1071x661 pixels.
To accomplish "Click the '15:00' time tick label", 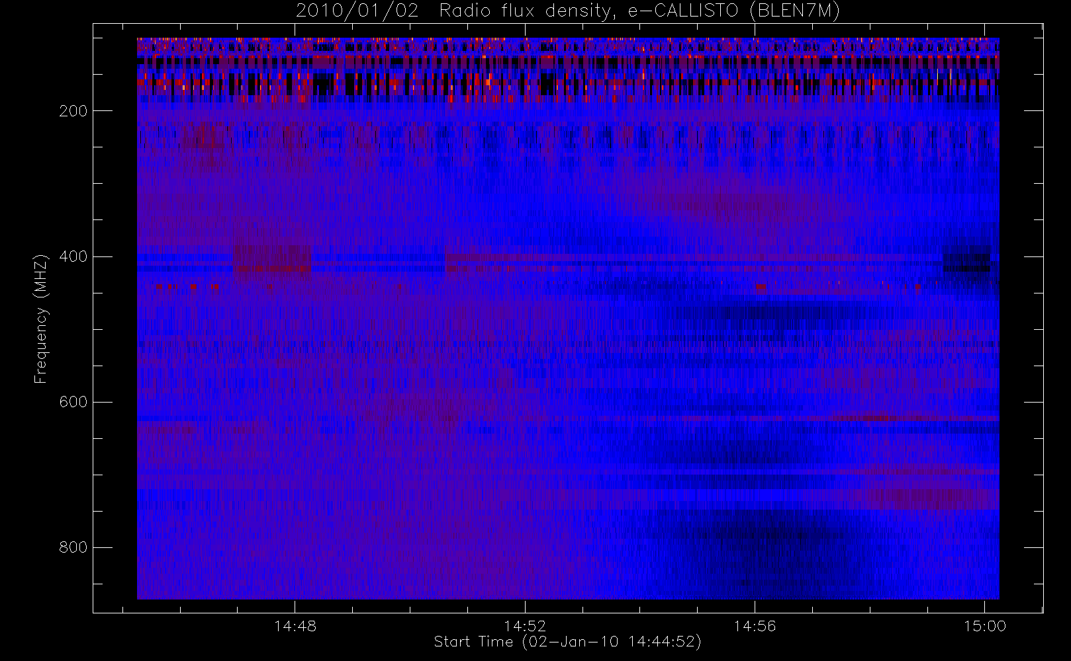I will (985, 626).
